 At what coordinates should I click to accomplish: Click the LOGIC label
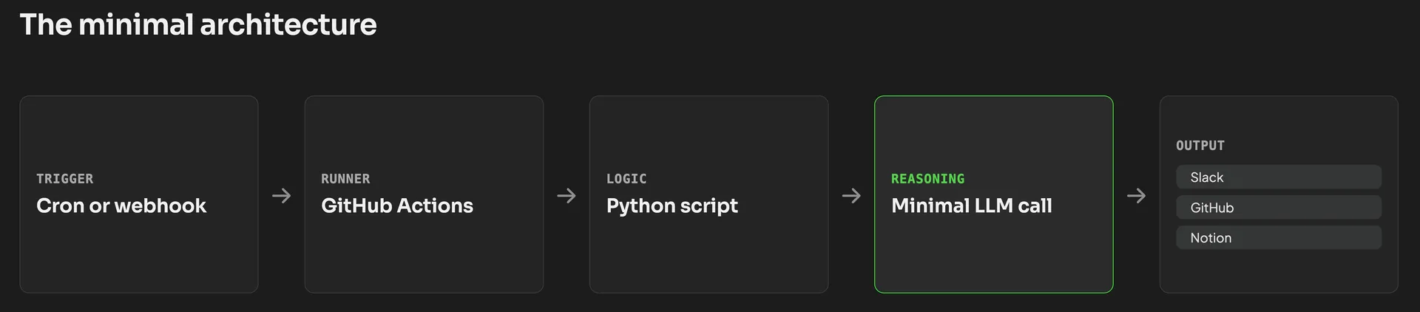tap(626, 179)
